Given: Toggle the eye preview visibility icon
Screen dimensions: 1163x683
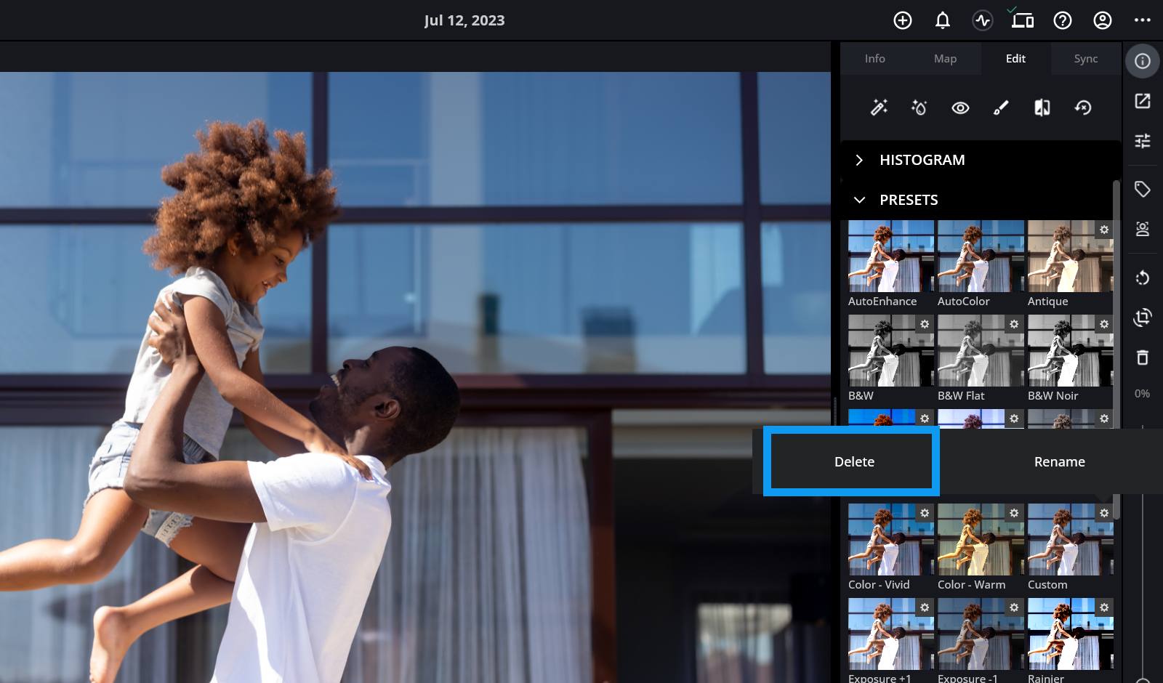Looking at the screenshot, I should coord(960,108).
